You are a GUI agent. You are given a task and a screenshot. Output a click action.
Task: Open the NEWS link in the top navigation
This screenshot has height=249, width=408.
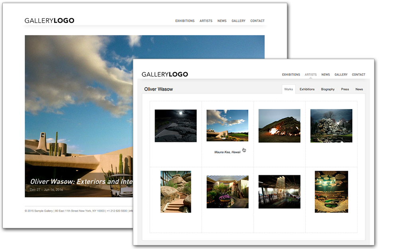pyautogui.click(x=326, y=74)
